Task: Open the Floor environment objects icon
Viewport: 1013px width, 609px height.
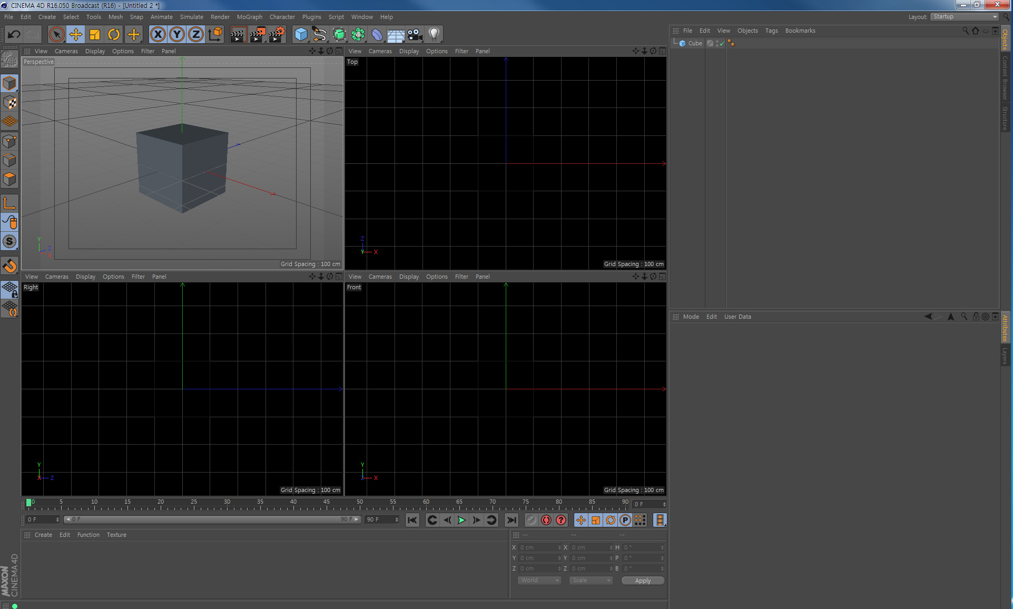Action: tap(396, 35)
